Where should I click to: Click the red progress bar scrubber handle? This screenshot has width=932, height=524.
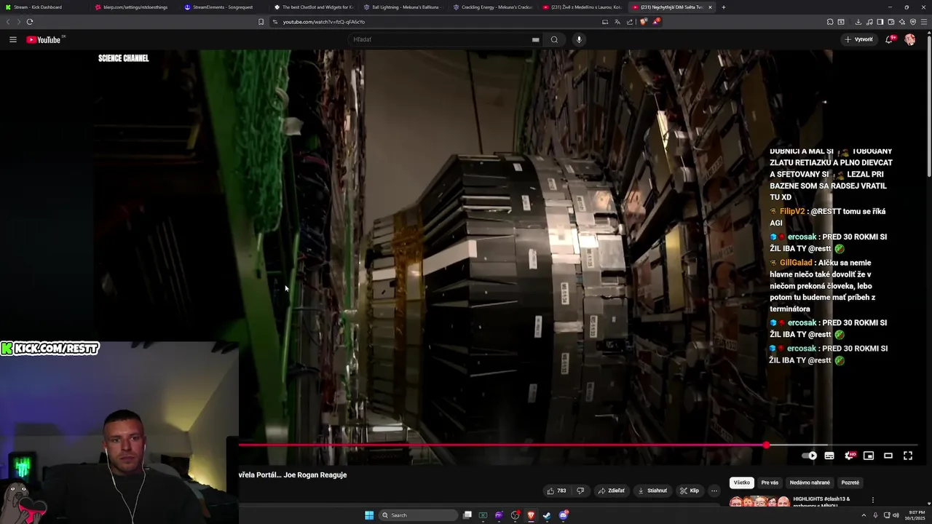[766, 445]
